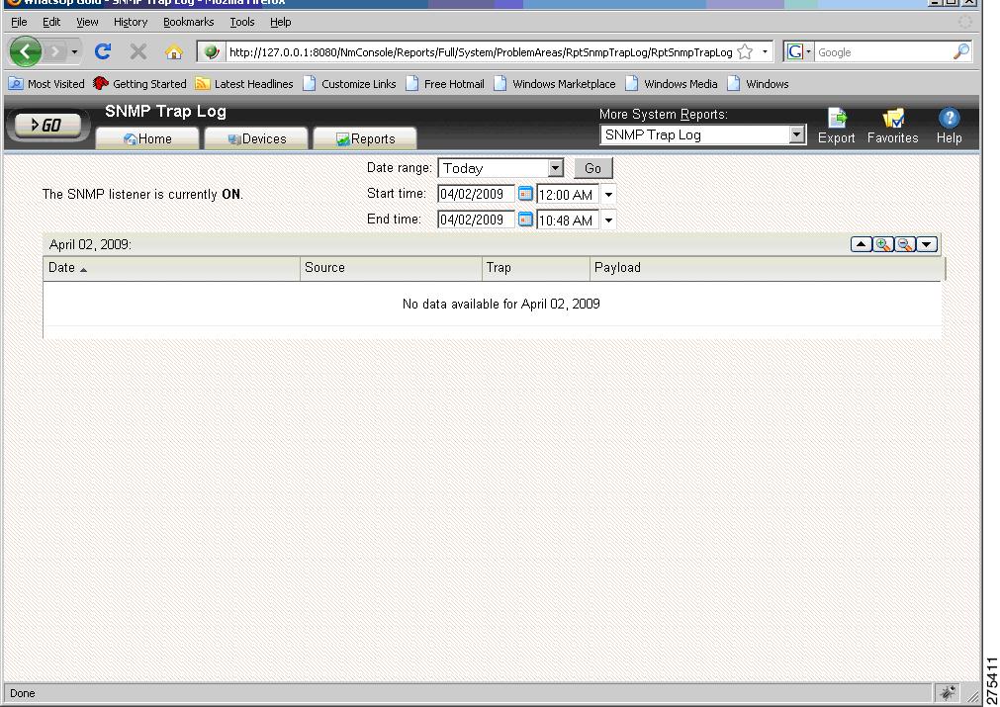This screenshot has width=1000, height=707.
Task: Sort by the Source column header
Action: [x=391, y=268]
